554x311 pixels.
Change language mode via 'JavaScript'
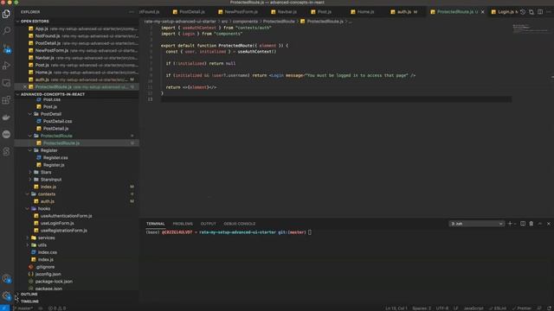pos(473,308)
